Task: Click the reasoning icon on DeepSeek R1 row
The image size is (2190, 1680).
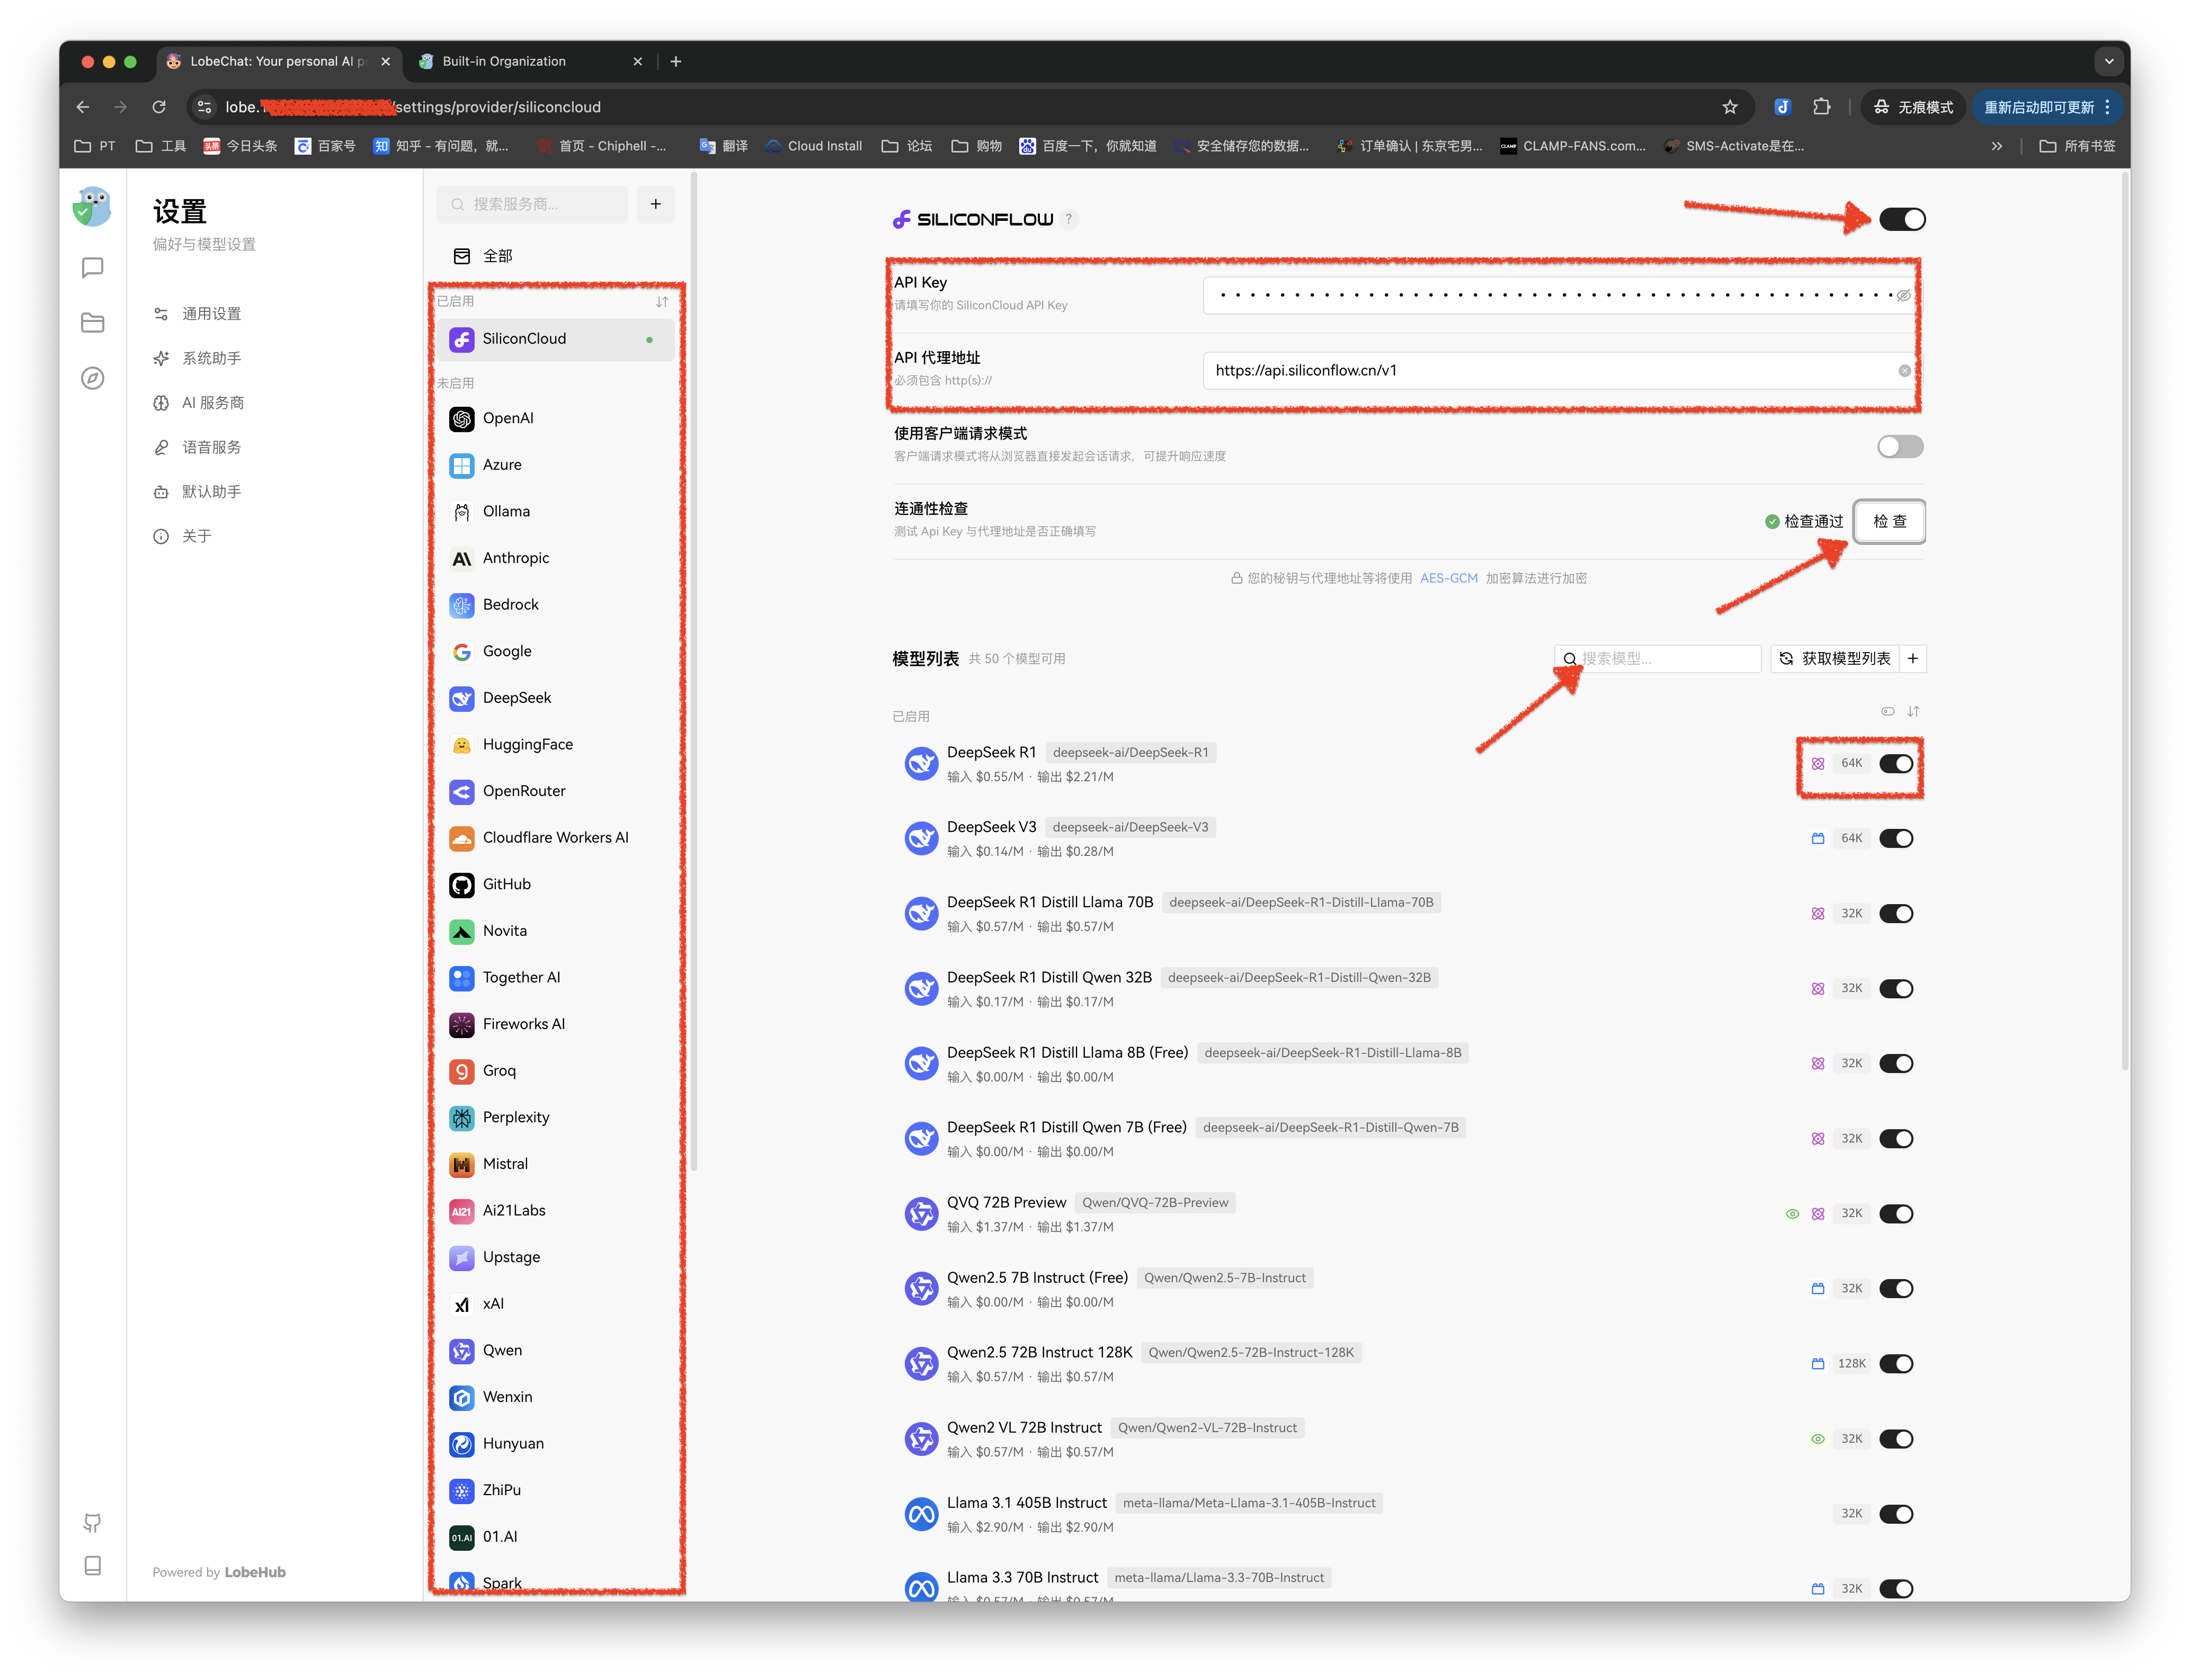Action: coord(1818,763)
